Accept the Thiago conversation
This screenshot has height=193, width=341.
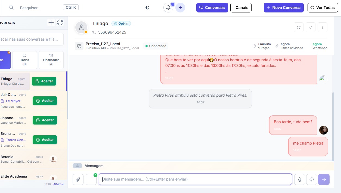[44, 81]
